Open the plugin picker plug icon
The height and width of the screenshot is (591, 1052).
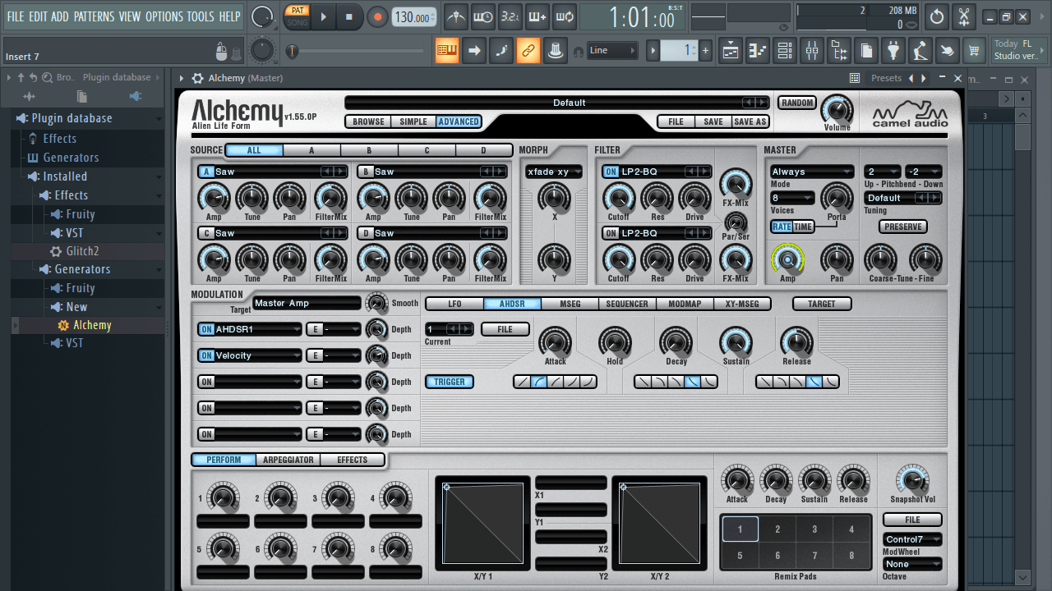[x=893, y=51]
